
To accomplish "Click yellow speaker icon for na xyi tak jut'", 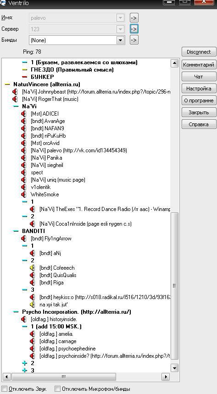I will (32, 305).
